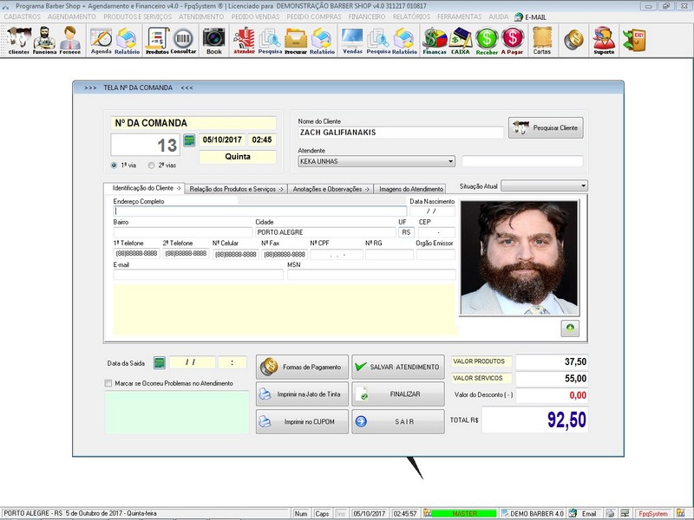Open the Vendas Relatório printer icon
The image size is (694, 520).
404,40
